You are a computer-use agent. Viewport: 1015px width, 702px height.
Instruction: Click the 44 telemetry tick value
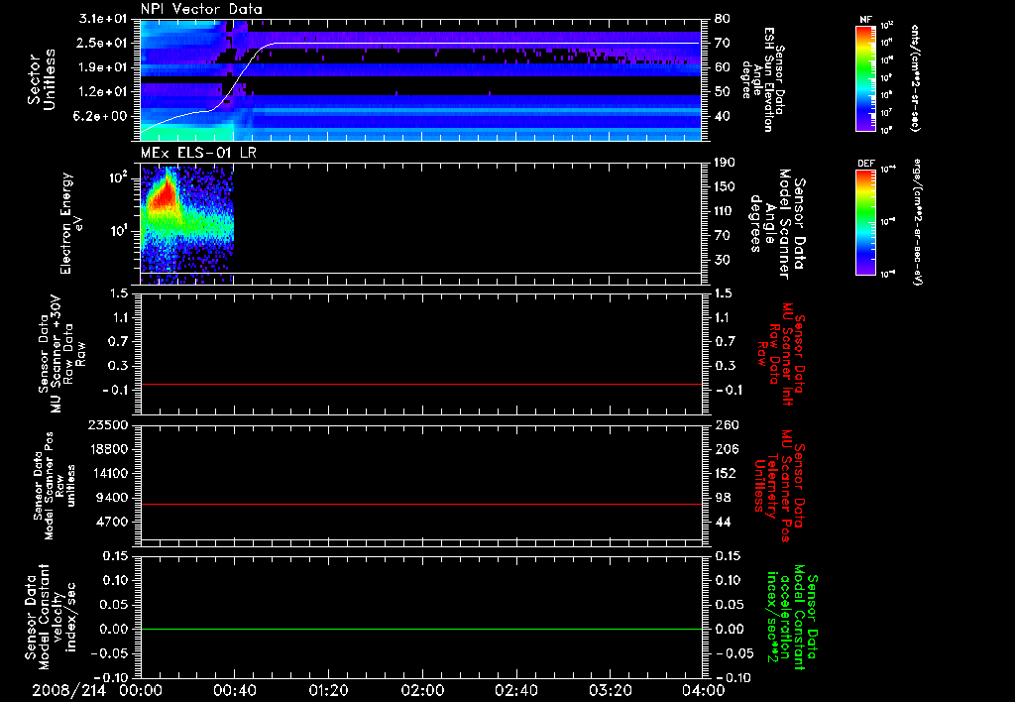pos(723,522)
